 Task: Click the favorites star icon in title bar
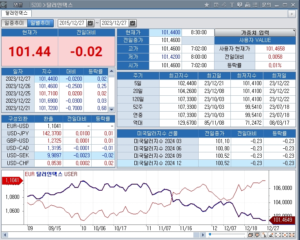click(x=207, y=5)
